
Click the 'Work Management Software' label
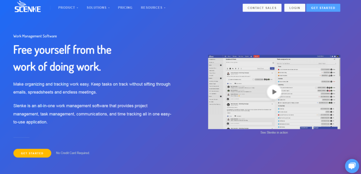pyautogui.click(x=35, y=36)
